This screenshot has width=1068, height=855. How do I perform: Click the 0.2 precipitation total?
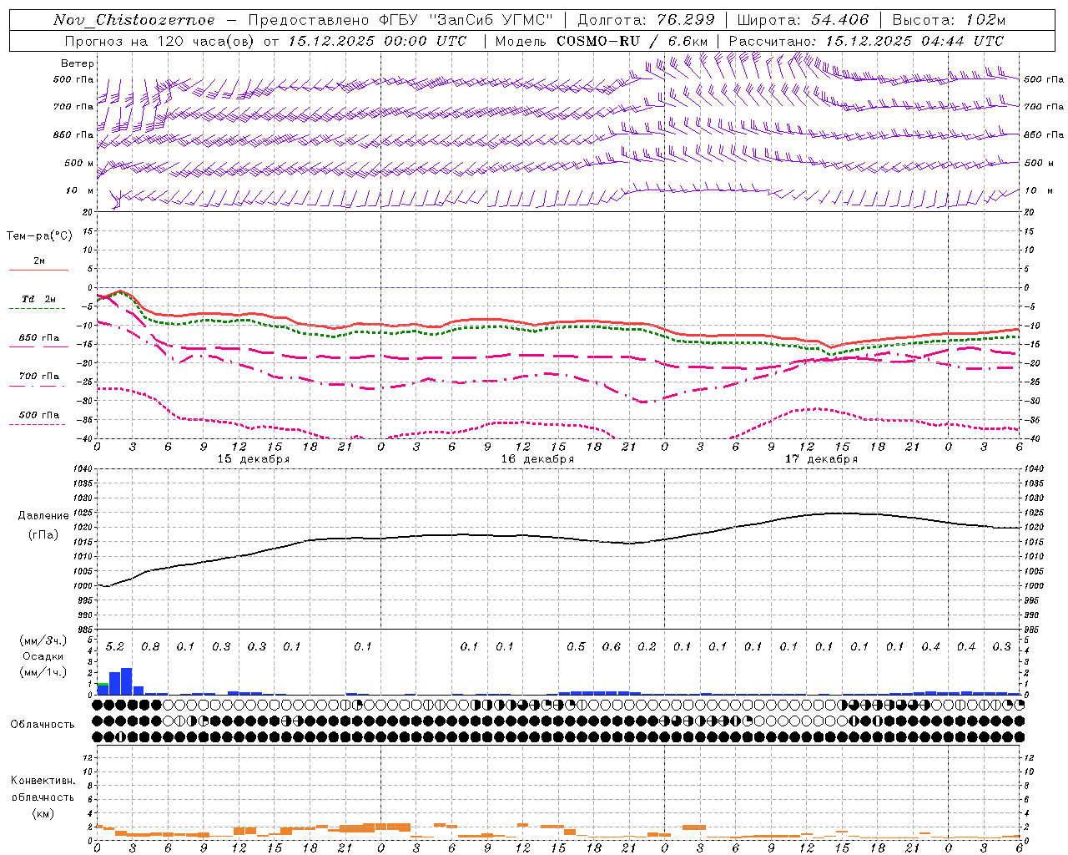click(x=647, y=647)
